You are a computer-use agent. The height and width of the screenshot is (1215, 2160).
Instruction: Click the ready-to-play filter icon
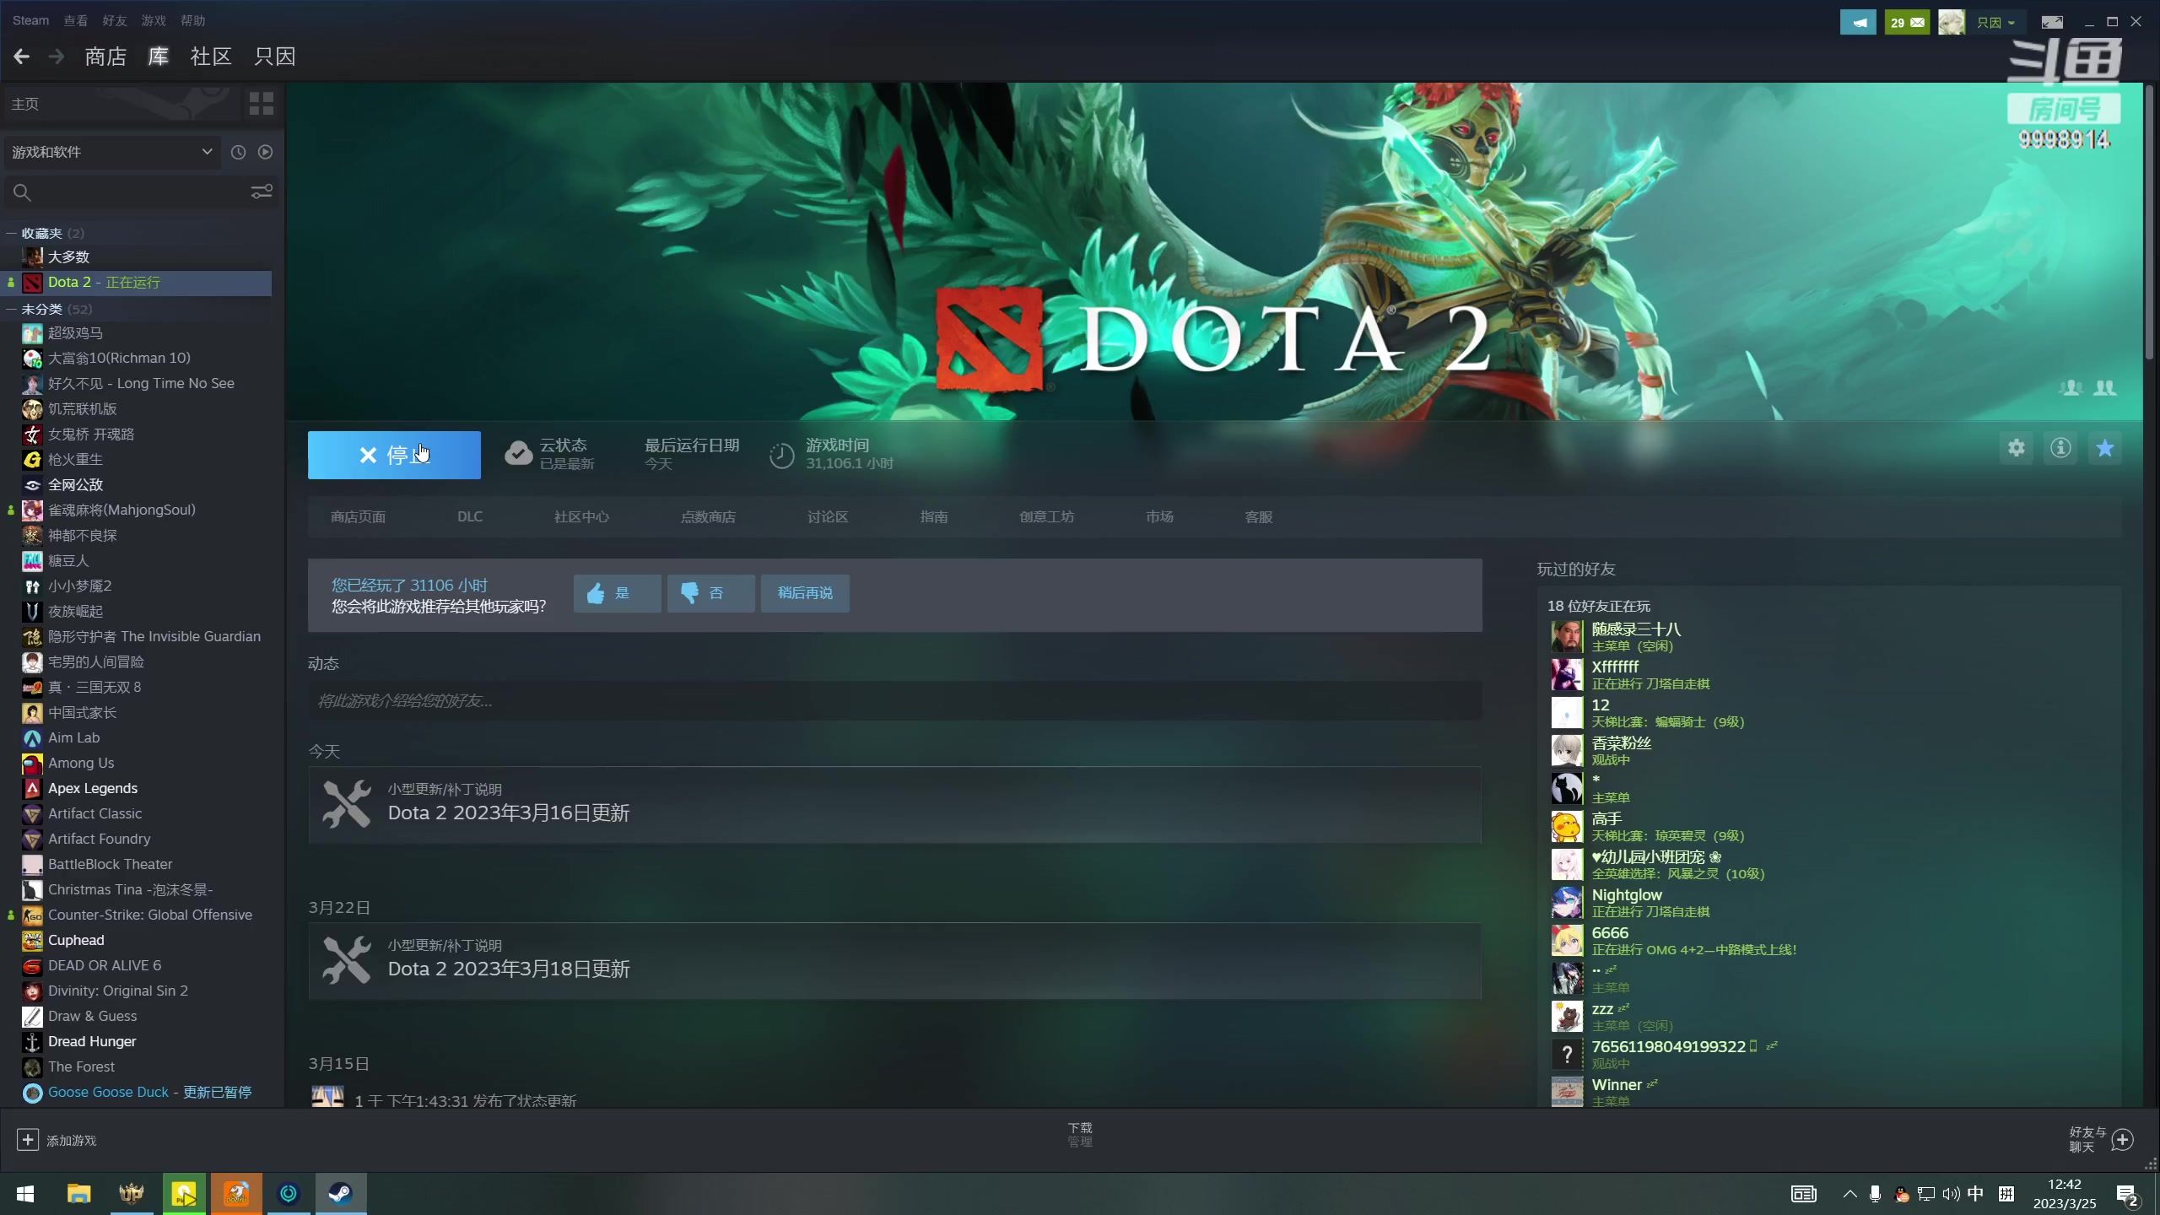tap(266, 152)
